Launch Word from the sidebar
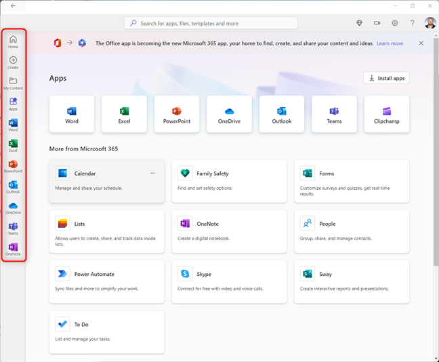The width and height of the screenshot is (439, 362). coord(13,125)
